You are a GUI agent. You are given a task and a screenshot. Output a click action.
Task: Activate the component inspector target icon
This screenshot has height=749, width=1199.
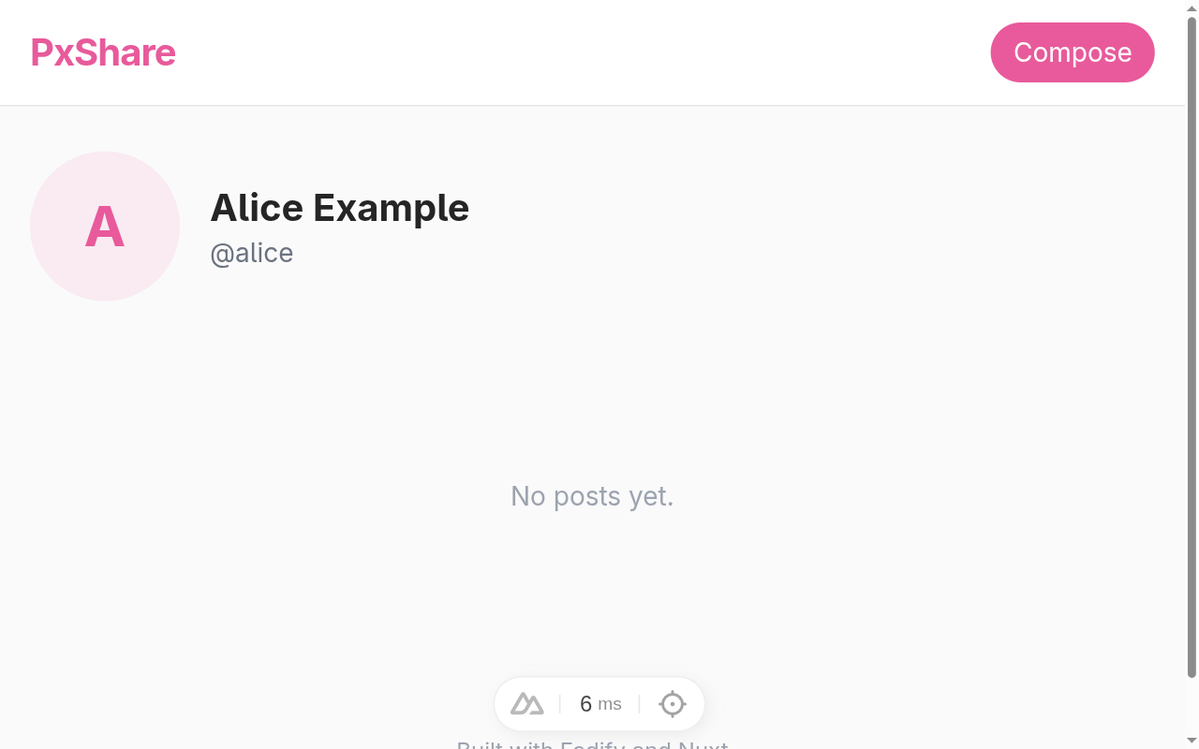click(672, 703)
